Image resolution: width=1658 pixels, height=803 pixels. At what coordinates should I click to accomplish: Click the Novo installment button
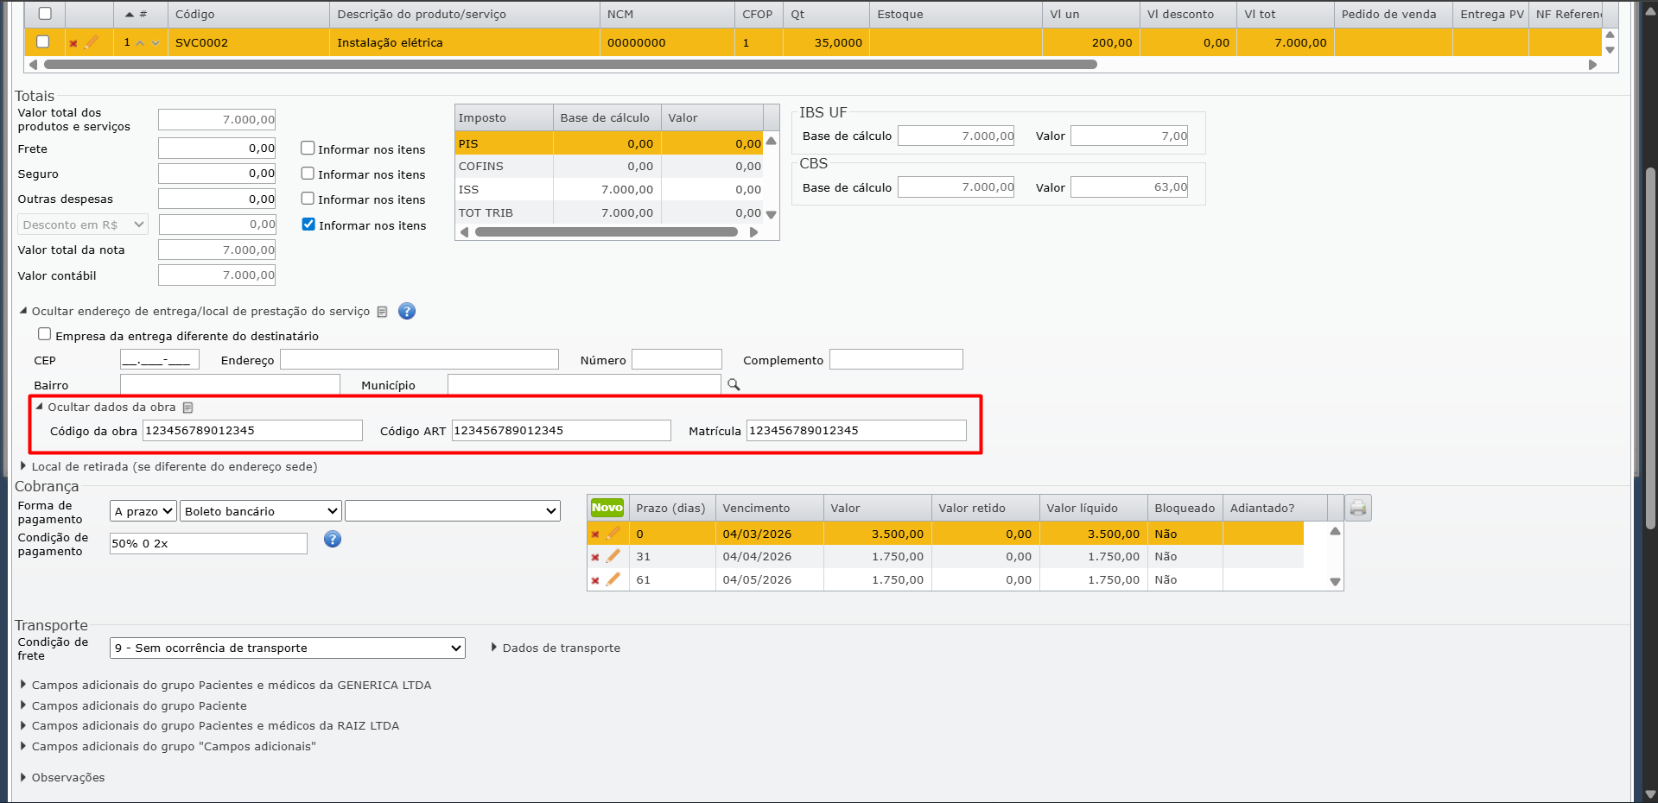tap(607, 508)
